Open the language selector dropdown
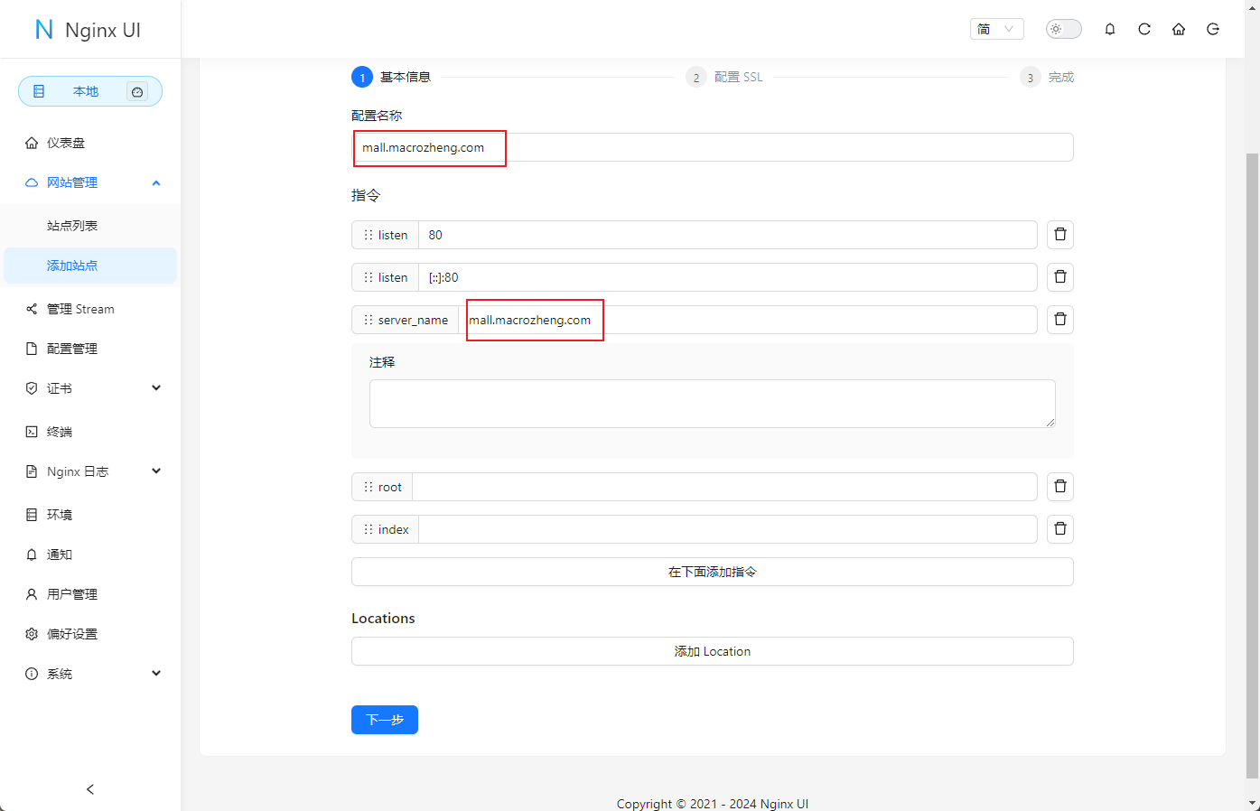Screen dimensions: 1260x811 996,29
